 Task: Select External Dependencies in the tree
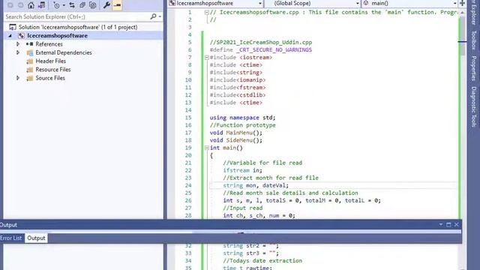(63, 52)
